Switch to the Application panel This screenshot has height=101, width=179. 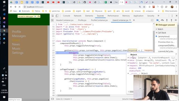[138, 16]
